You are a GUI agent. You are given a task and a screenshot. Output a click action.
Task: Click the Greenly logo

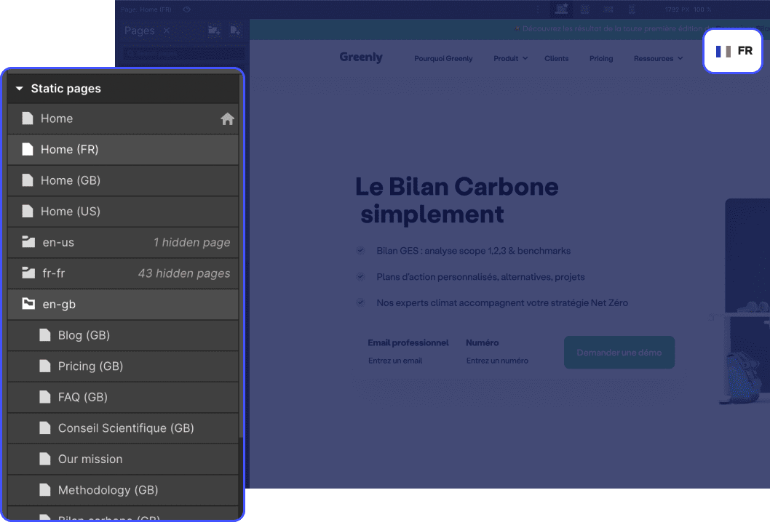(x=361, y=57)
